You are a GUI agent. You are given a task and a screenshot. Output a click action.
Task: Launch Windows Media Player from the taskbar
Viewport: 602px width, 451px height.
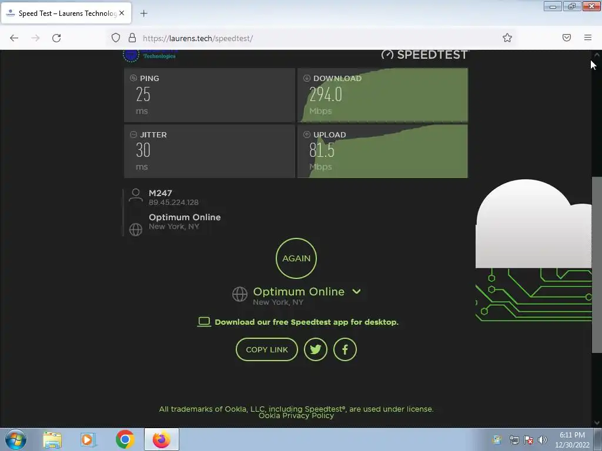(x=88, y=440)
